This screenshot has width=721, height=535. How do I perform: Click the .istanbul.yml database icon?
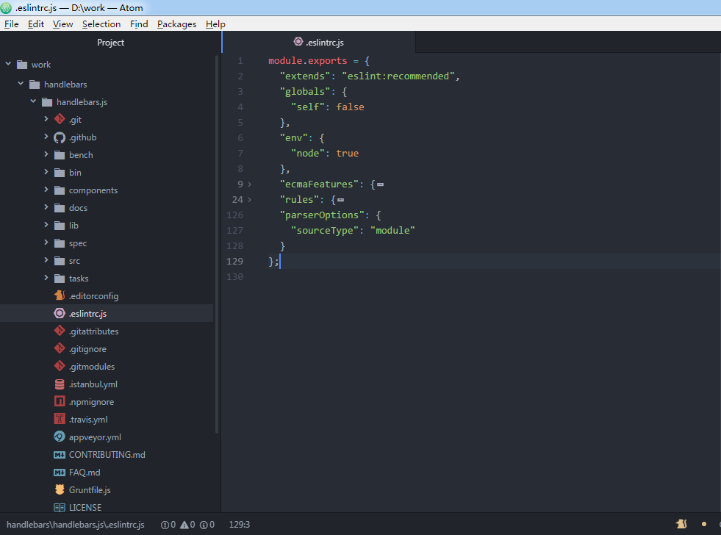60,384
